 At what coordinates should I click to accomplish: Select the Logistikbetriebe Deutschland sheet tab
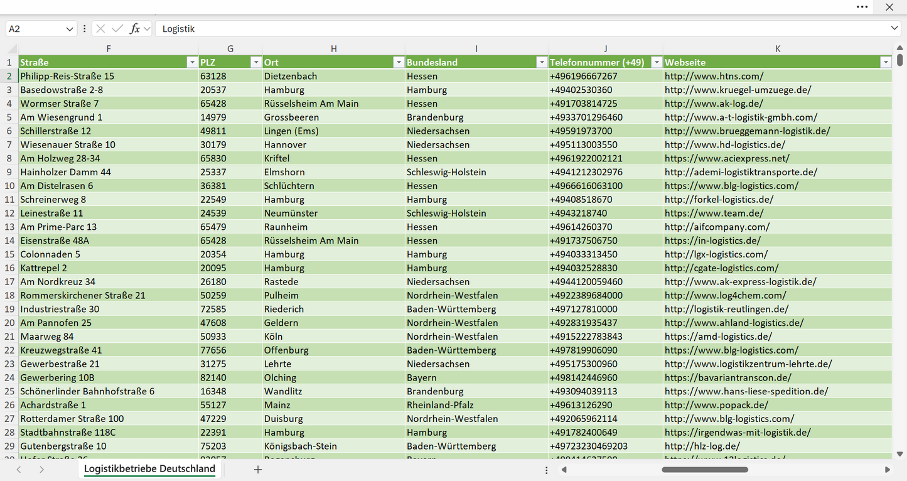[x=149, y=469]
